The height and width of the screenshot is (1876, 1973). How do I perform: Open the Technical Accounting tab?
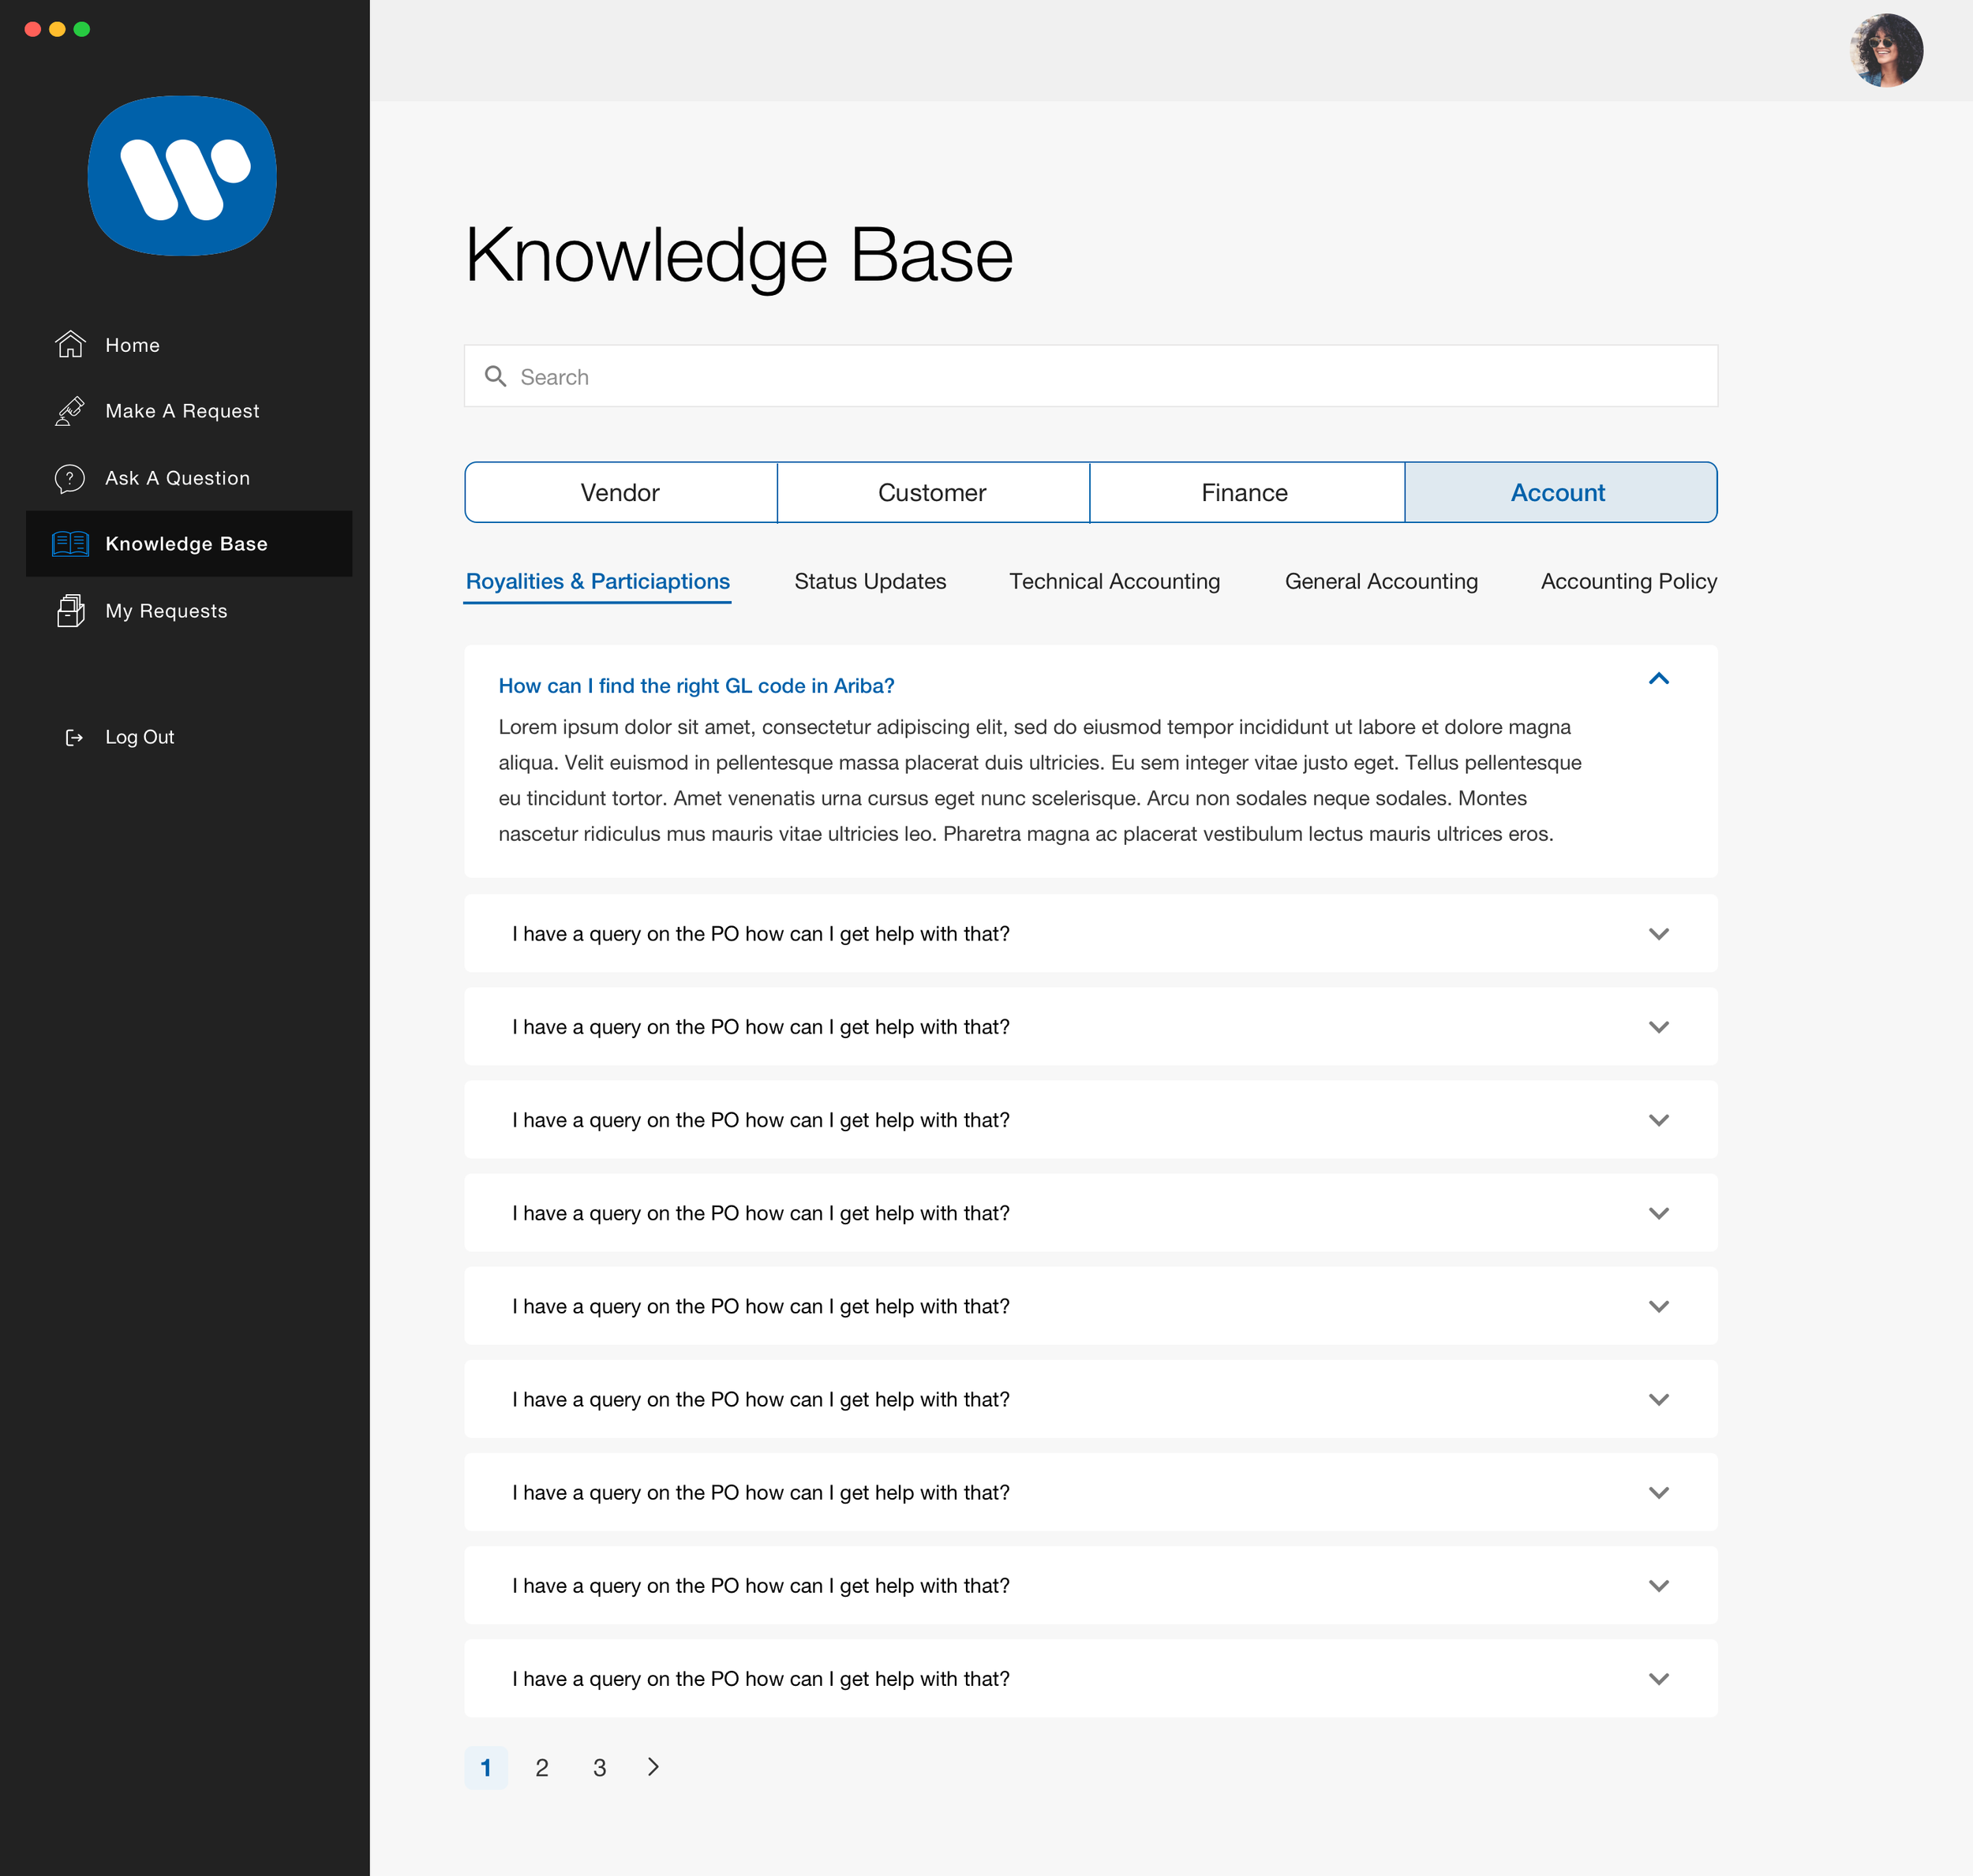(x=1114, y=581)
